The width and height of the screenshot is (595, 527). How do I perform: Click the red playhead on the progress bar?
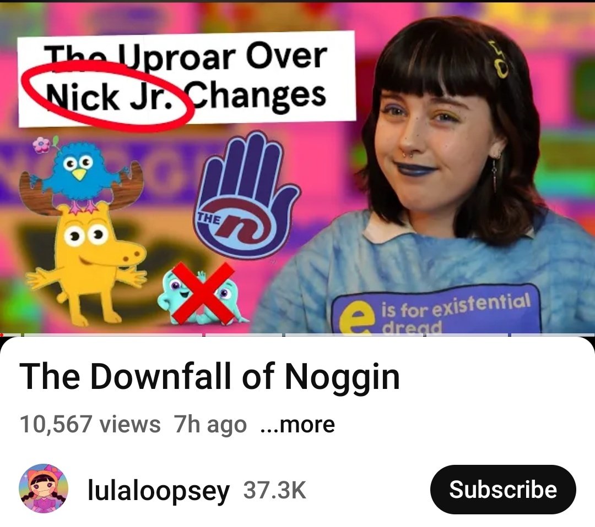pos(2,335)
